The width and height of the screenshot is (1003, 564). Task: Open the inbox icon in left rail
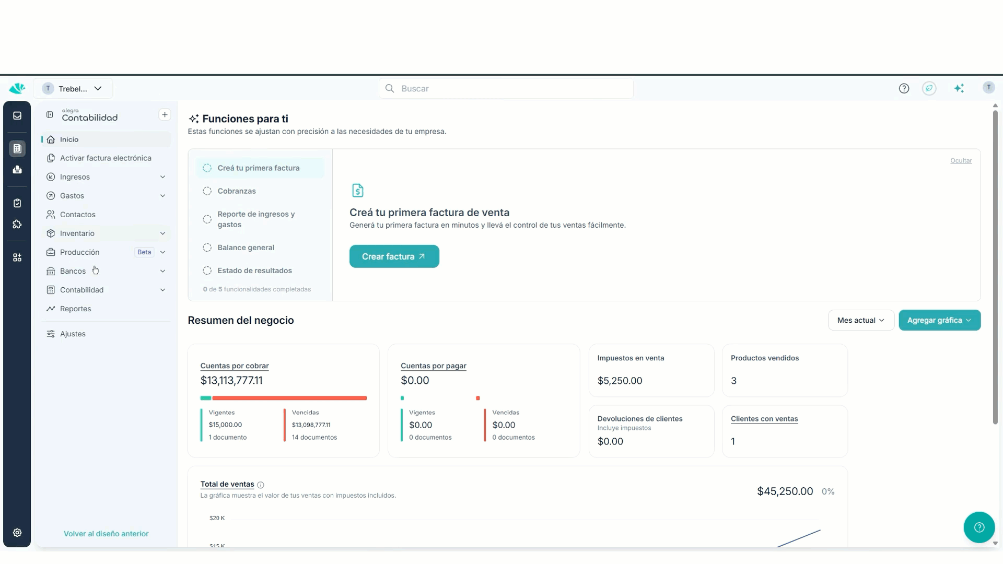[x=17, y=115]
